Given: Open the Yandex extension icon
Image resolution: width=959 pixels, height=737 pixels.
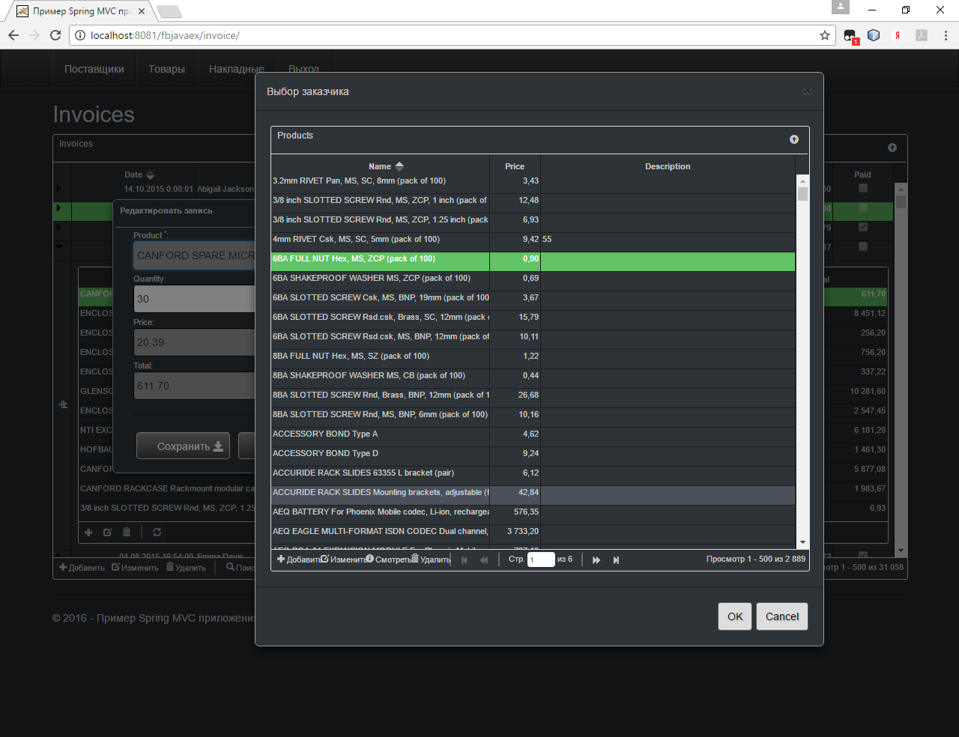Looking at the screenshot, I should click(x=898, y=35).
